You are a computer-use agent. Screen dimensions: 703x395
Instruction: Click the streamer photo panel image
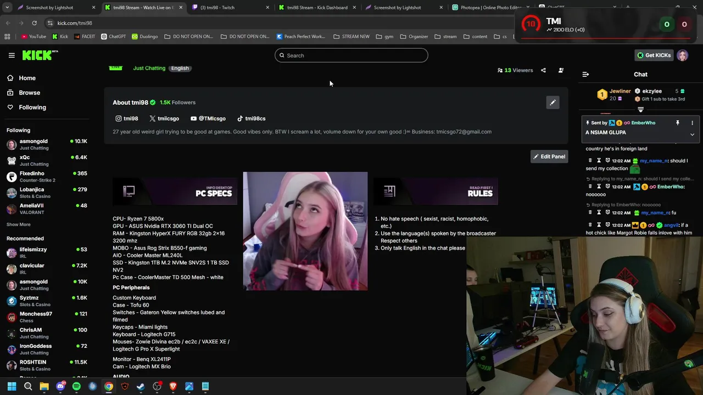click(x=305, y=231)
